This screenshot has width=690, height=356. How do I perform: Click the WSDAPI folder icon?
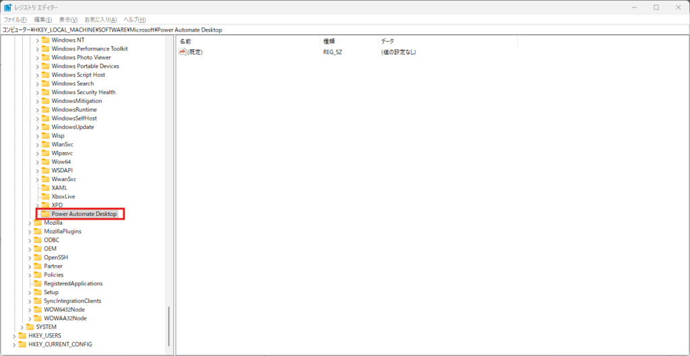click(x=45, y=170)
